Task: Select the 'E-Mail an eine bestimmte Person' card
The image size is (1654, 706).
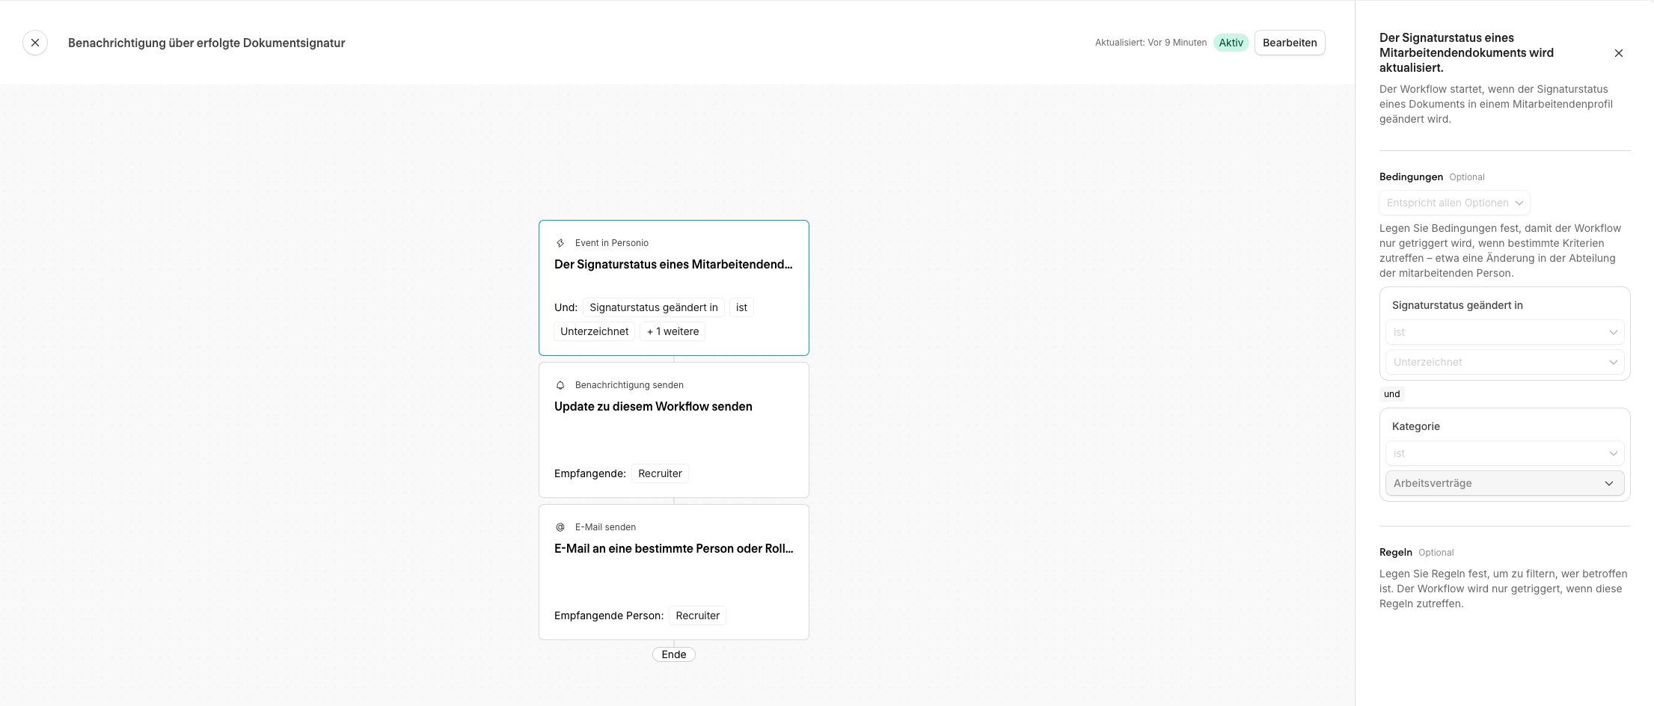Action: tap(673, 572)
